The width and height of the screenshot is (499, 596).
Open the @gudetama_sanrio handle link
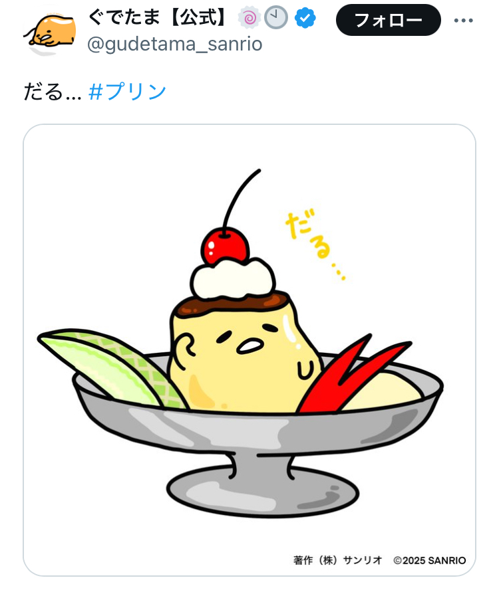pos(174,44)
